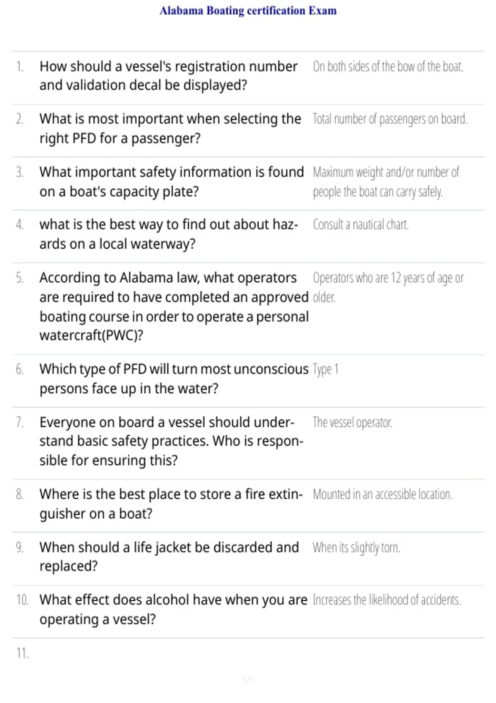Click answer 'On both sides of the bow'
This screenshot has height=703, width=496.
pos(388,67)
